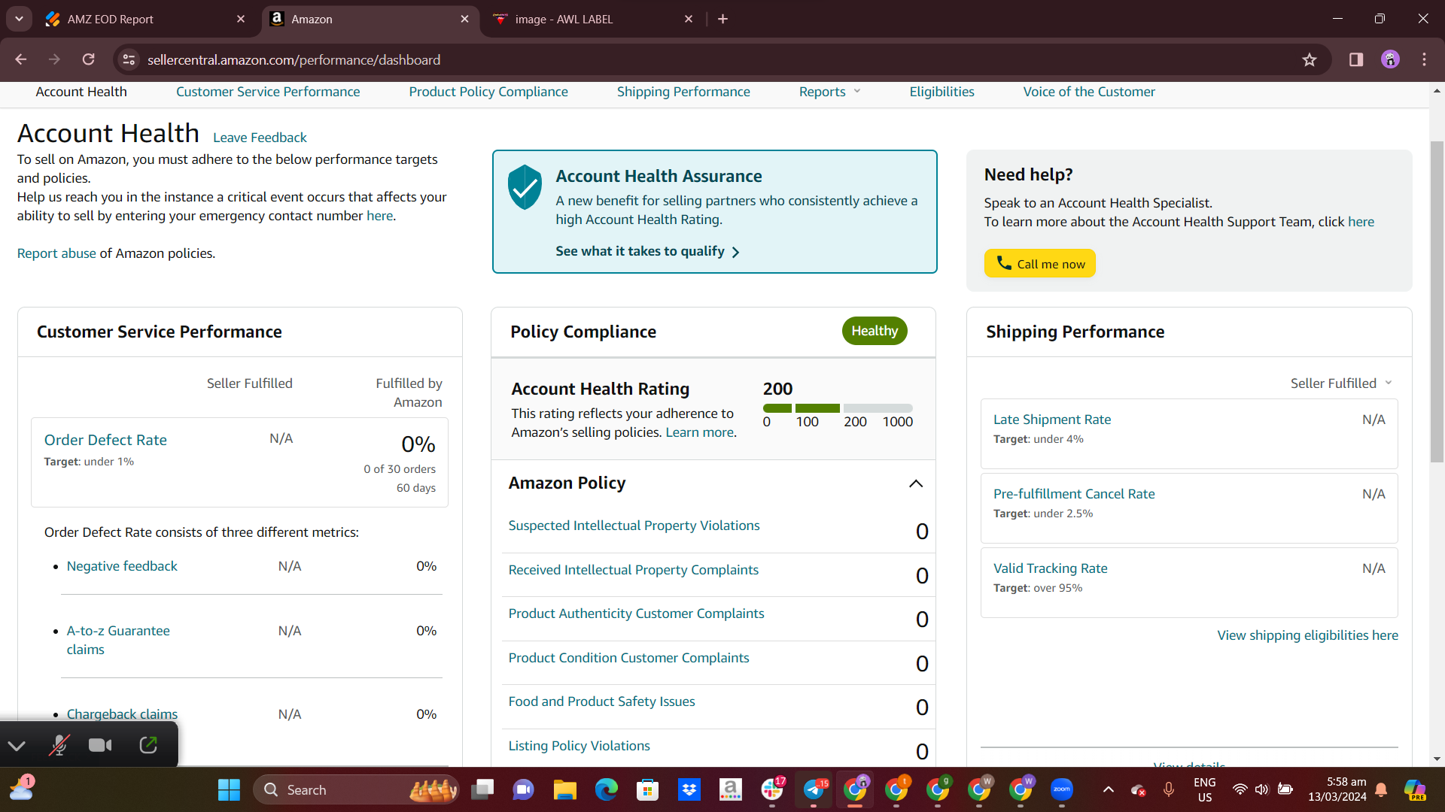Image resolution: width=1445 pixels, height=812 pixels.
Task: Close the AMZ EOD Report tab
Action: coord(241,19)
